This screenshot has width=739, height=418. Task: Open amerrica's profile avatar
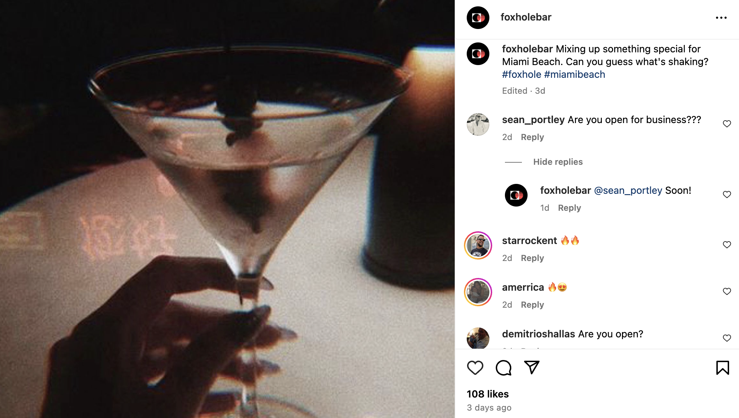pos(478,292)
